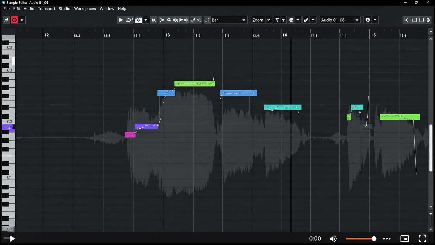Open the Audio menu
435x245 pixels.
(x=29, y=9)
